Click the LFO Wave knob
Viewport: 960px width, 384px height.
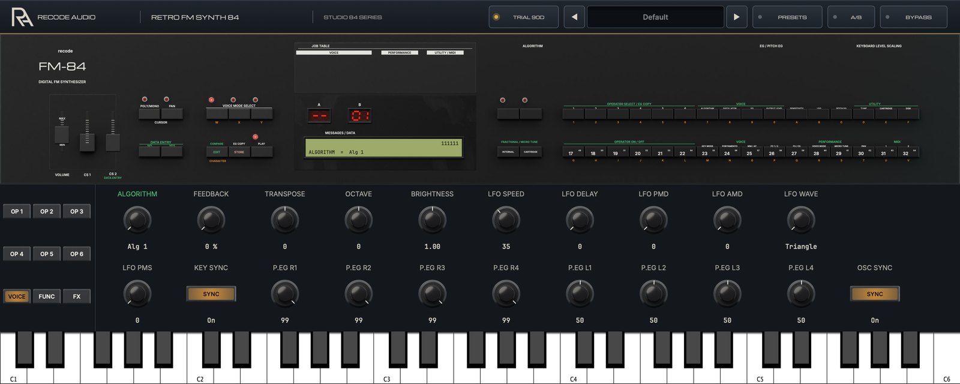[x=801, y=220]
